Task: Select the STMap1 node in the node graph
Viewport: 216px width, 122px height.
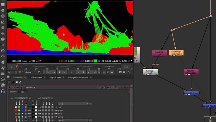Action: pyautogui.click(x=150, y=72)
